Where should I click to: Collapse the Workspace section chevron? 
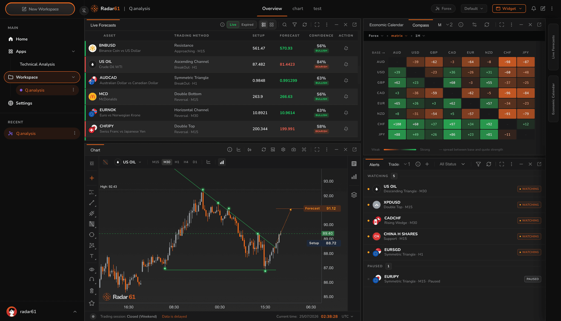point(73,77)
